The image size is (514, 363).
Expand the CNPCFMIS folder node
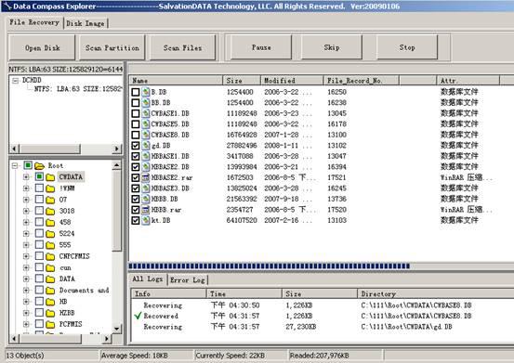tap(26, 256)
